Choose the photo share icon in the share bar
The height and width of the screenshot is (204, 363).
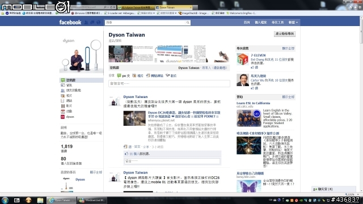tap(134, 75)
